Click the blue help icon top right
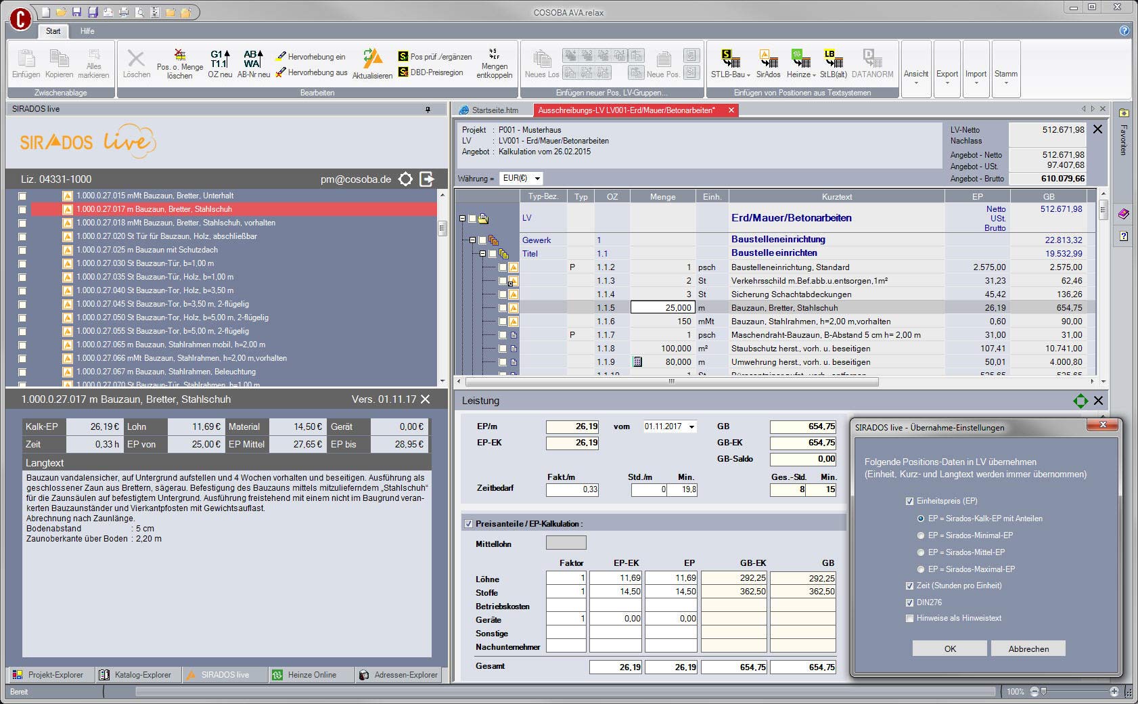 pos(1124,30)
